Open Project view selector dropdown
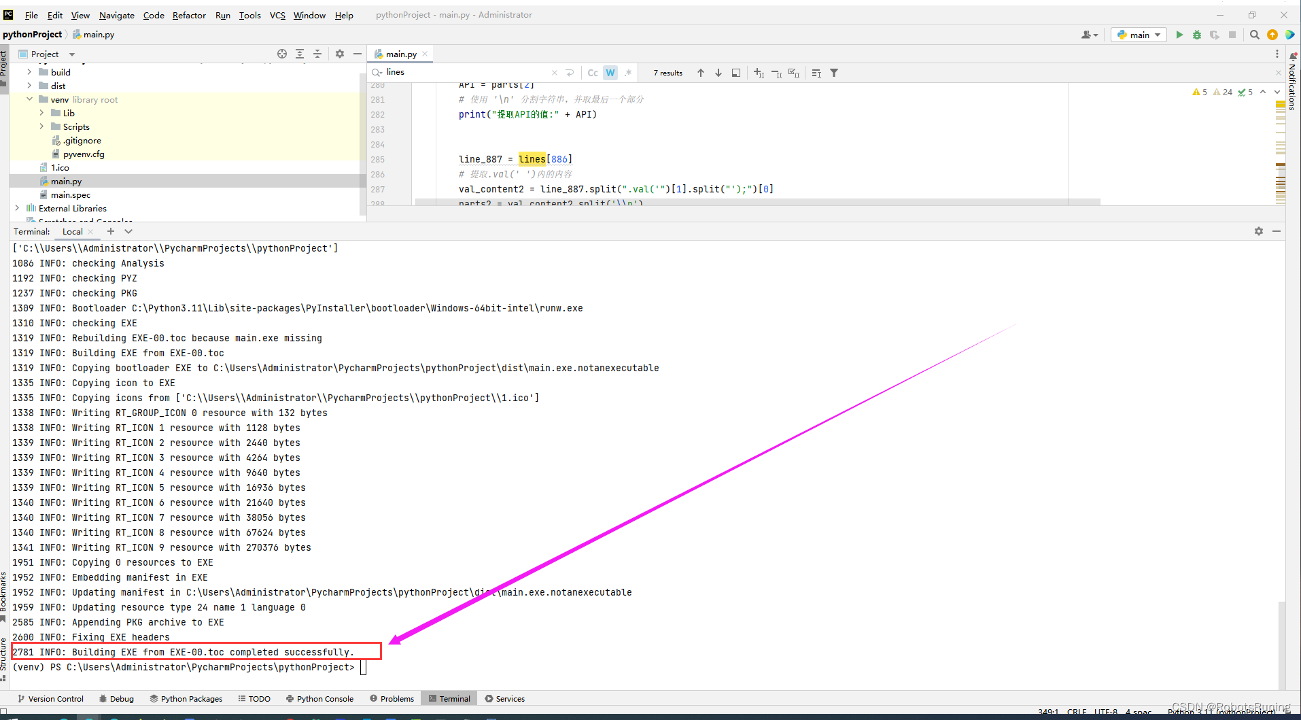Image resolution: width=1301 pixels, height=720 pixels. (46, 54)
